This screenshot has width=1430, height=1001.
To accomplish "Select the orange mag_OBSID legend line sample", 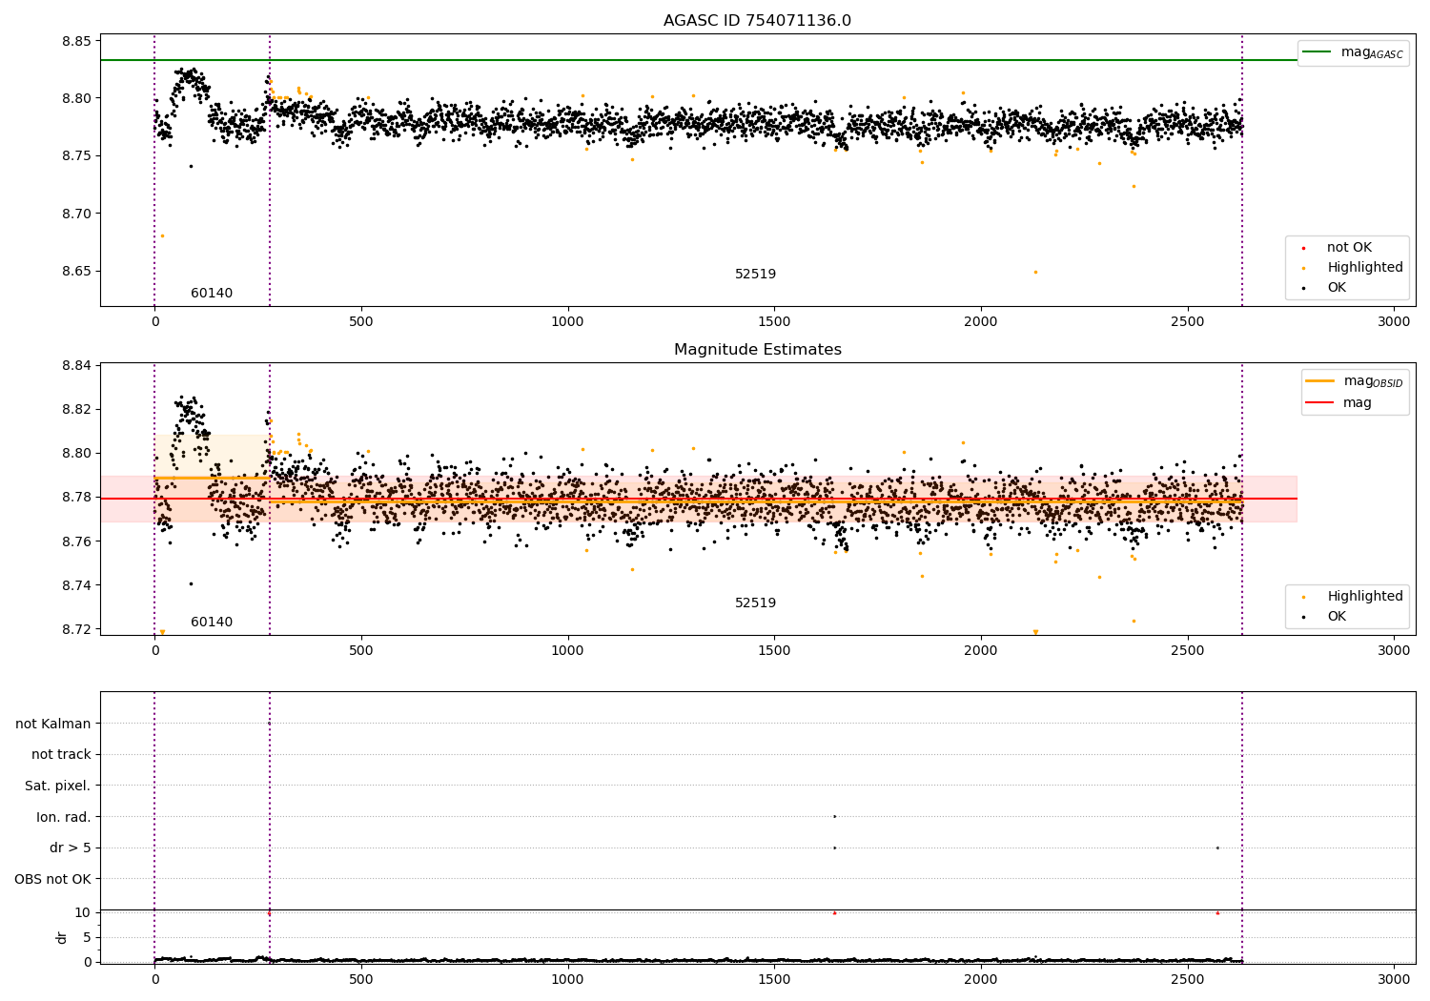I will [1319, 381].
